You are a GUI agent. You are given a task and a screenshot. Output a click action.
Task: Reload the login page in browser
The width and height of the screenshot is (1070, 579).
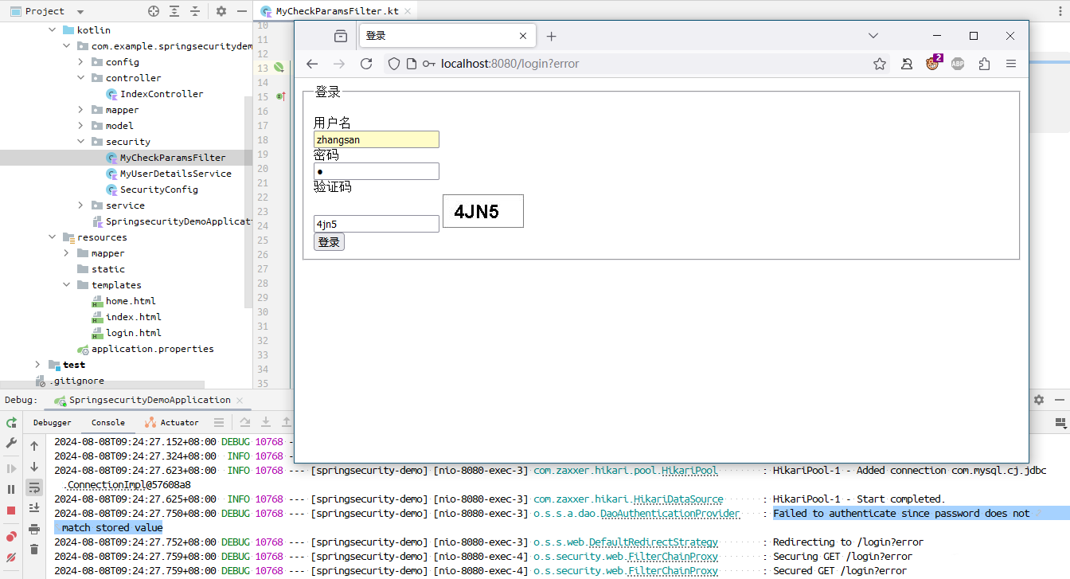click(x=366, y=64)
